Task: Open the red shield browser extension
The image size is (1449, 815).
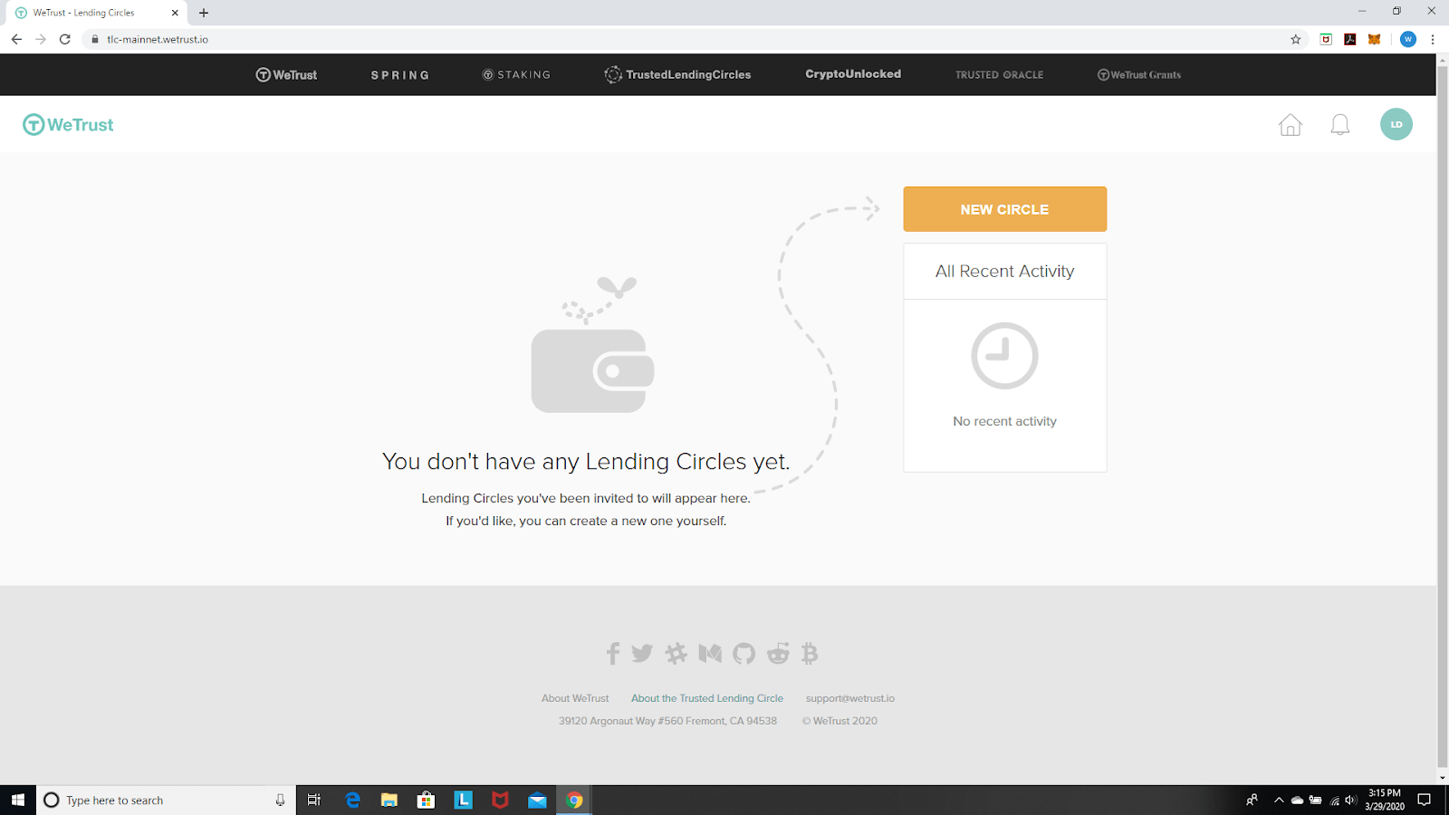Action: [1326, 39]
